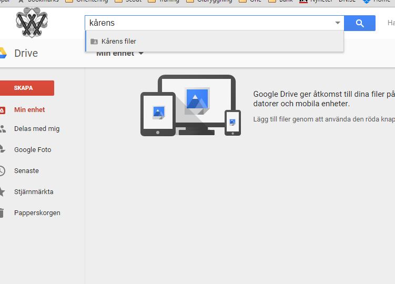Open 'Delas med mig' in the sidebar
The width and height of the screenshot is (395, 284).
point(37,128)
